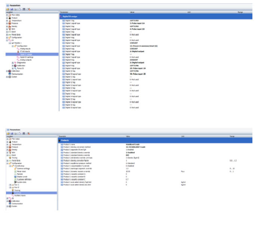Collapse Module 1 node in the tree
258x250 pixels.
click(10, 43)
